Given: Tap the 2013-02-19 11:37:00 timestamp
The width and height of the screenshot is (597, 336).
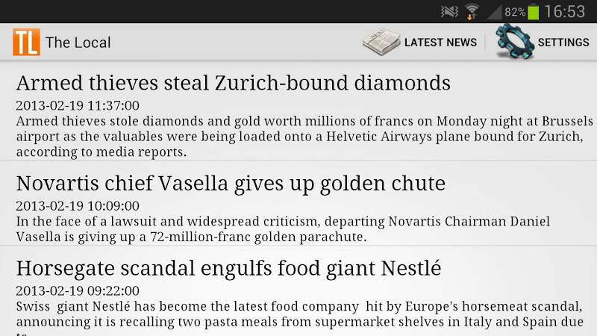Looking at the screenshot, I should coord(78,106).
